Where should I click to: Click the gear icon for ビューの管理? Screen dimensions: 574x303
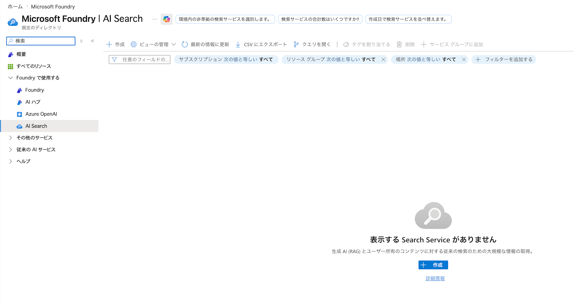(x=133, y=44)
